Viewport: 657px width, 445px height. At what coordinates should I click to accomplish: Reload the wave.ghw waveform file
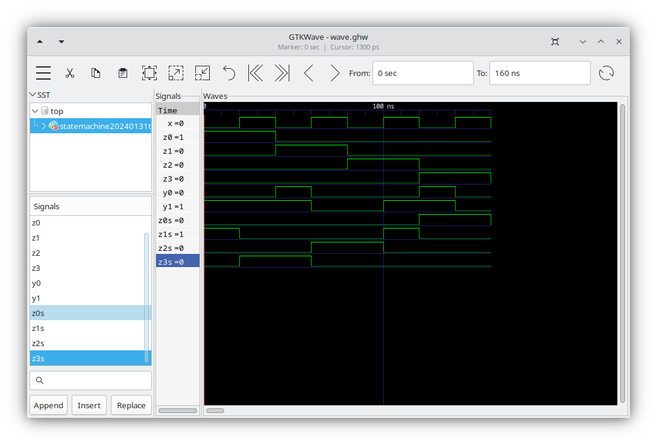click(x=606, y=72)
